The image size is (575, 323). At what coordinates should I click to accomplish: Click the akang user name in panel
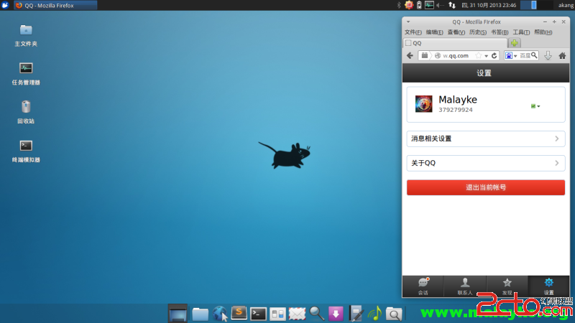pyautogui.click(x=566, y=5)
